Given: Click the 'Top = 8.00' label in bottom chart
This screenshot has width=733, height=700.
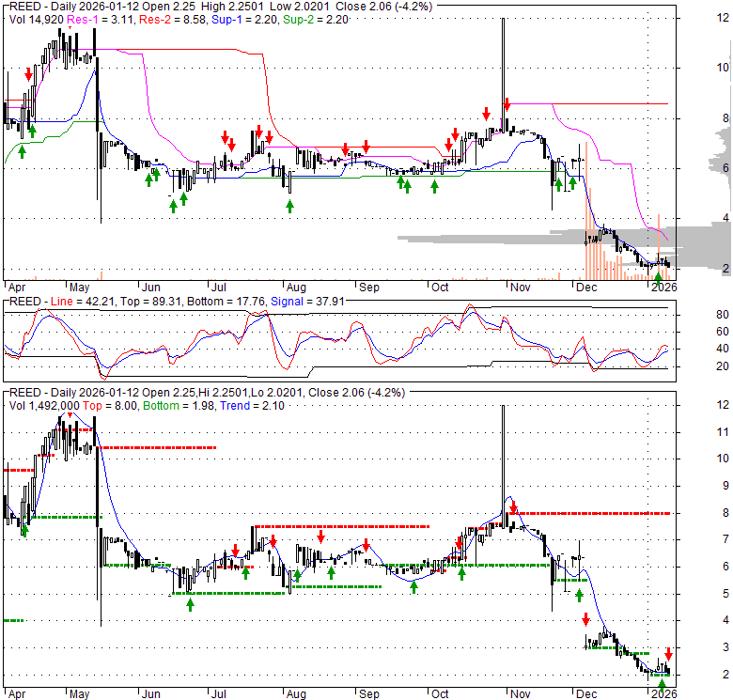Looking at the screenshot, I should coord(110,406).
